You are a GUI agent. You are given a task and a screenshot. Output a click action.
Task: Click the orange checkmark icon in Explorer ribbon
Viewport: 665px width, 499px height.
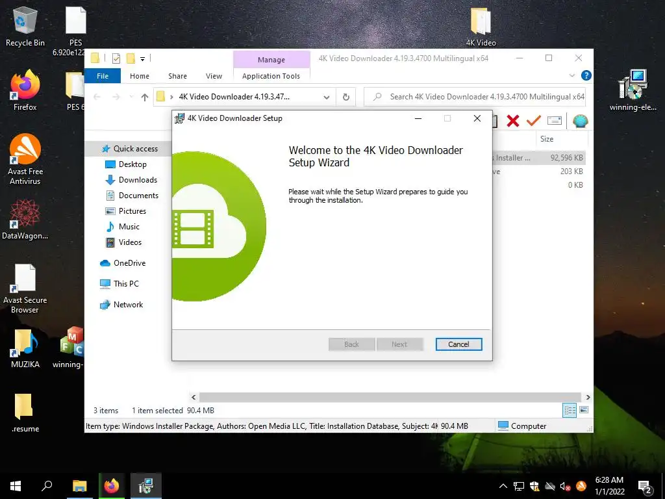click(533, 121)
